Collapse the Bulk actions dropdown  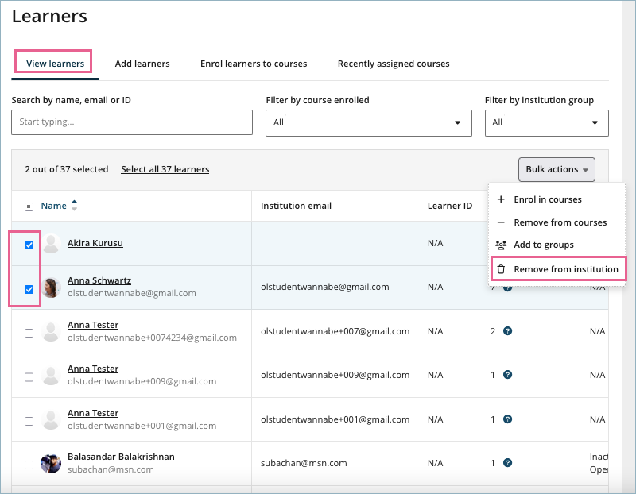(556, 169)
